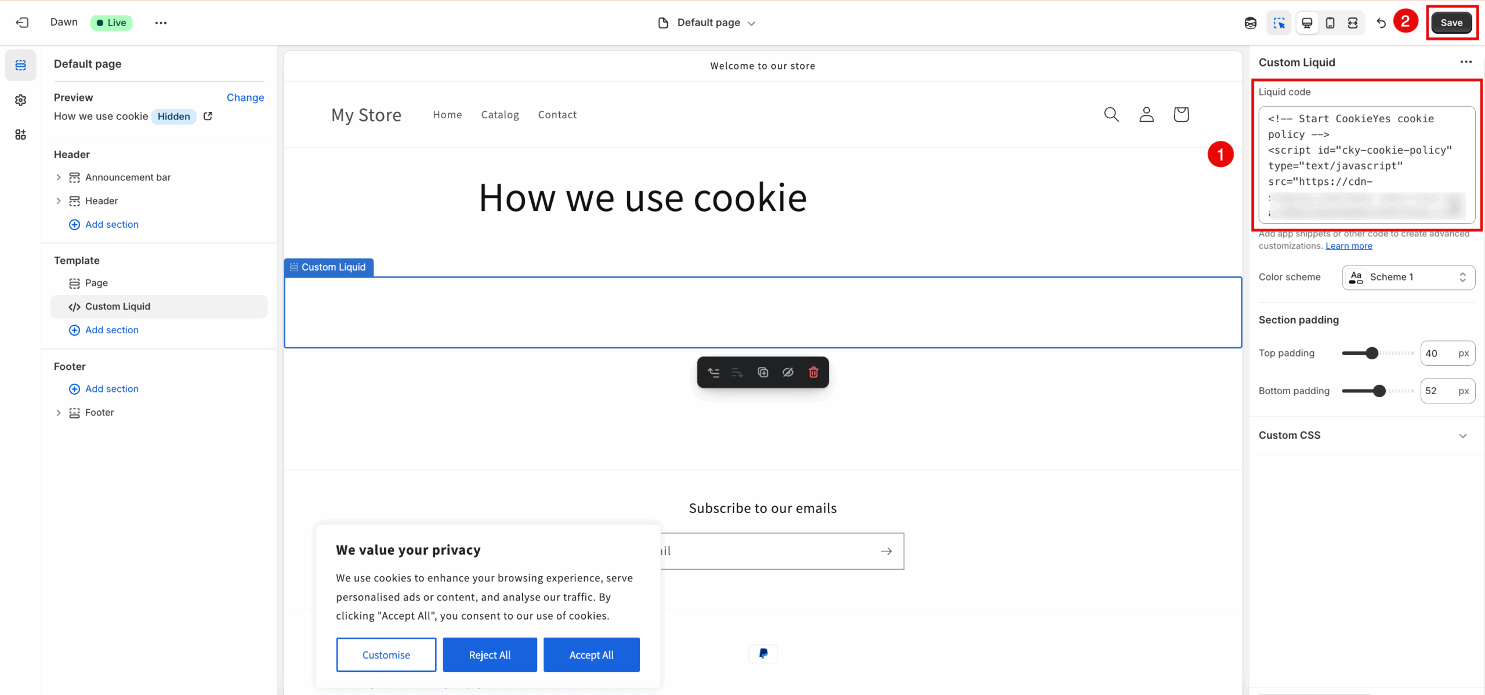Click the Learn more link
This screenshot has width=1485, height=695.
(x=1349, y=246)
